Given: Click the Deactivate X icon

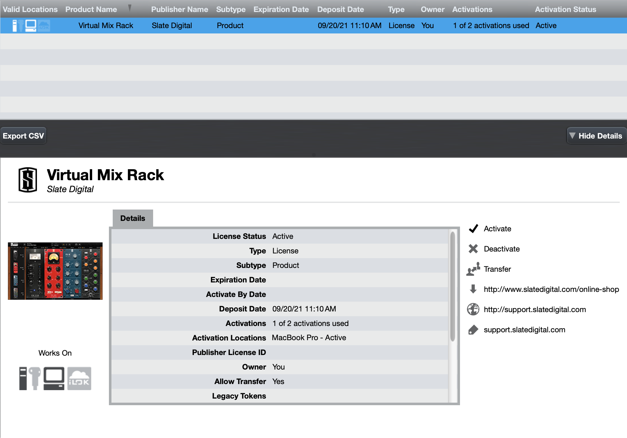Looking at the screenshot, I should tap(473, 249).
